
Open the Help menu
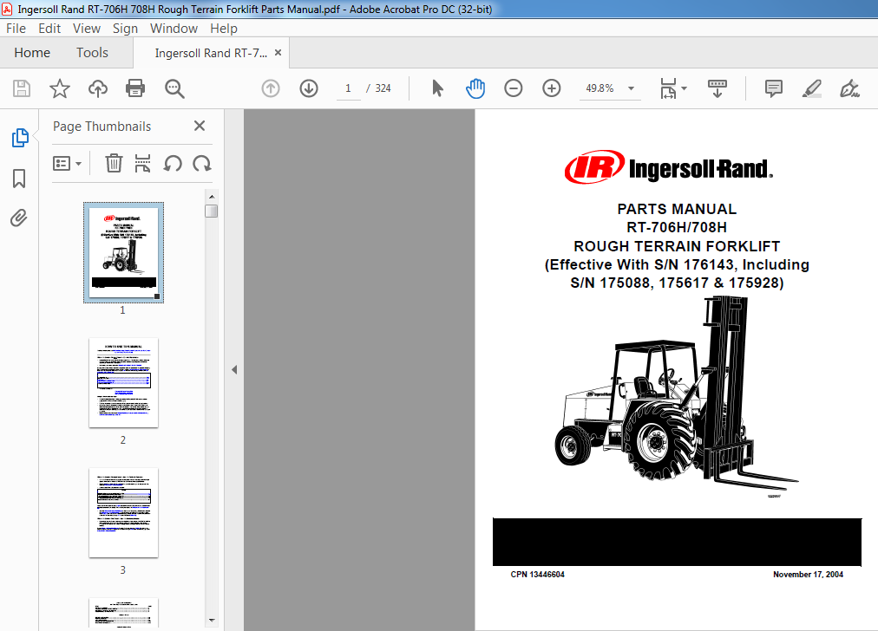tap(224, 29)
